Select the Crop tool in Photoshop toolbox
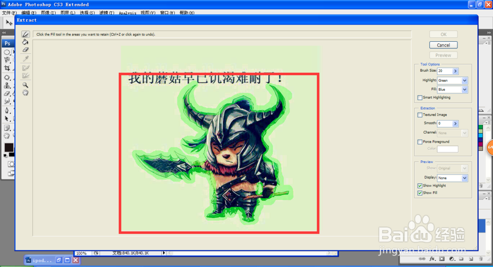Screen dimensions: 493x267 click(x=7, y=68)
